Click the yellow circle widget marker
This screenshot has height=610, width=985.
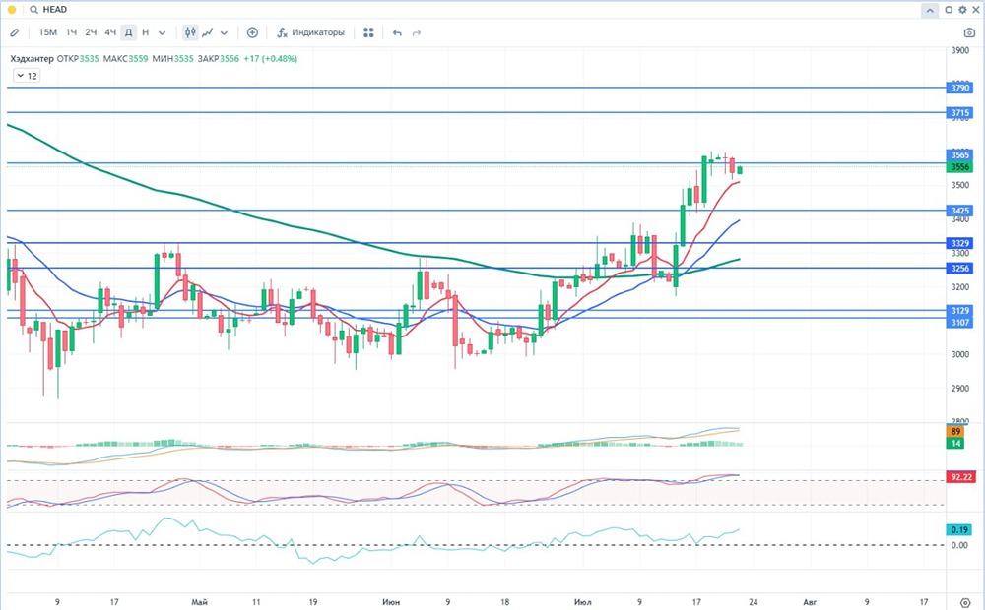click(11, 10)
